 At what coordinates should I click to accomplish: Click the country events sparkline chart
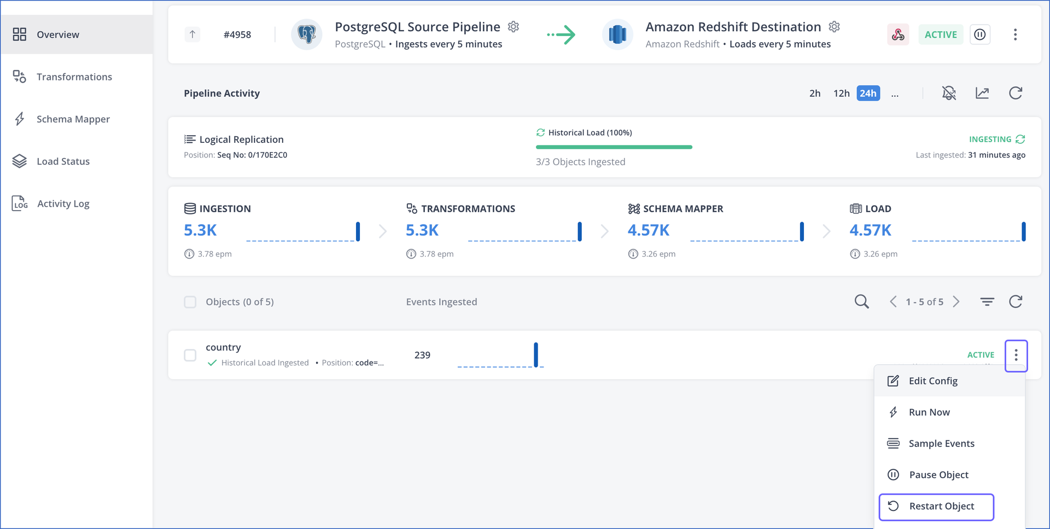click(x=500, y=355)
